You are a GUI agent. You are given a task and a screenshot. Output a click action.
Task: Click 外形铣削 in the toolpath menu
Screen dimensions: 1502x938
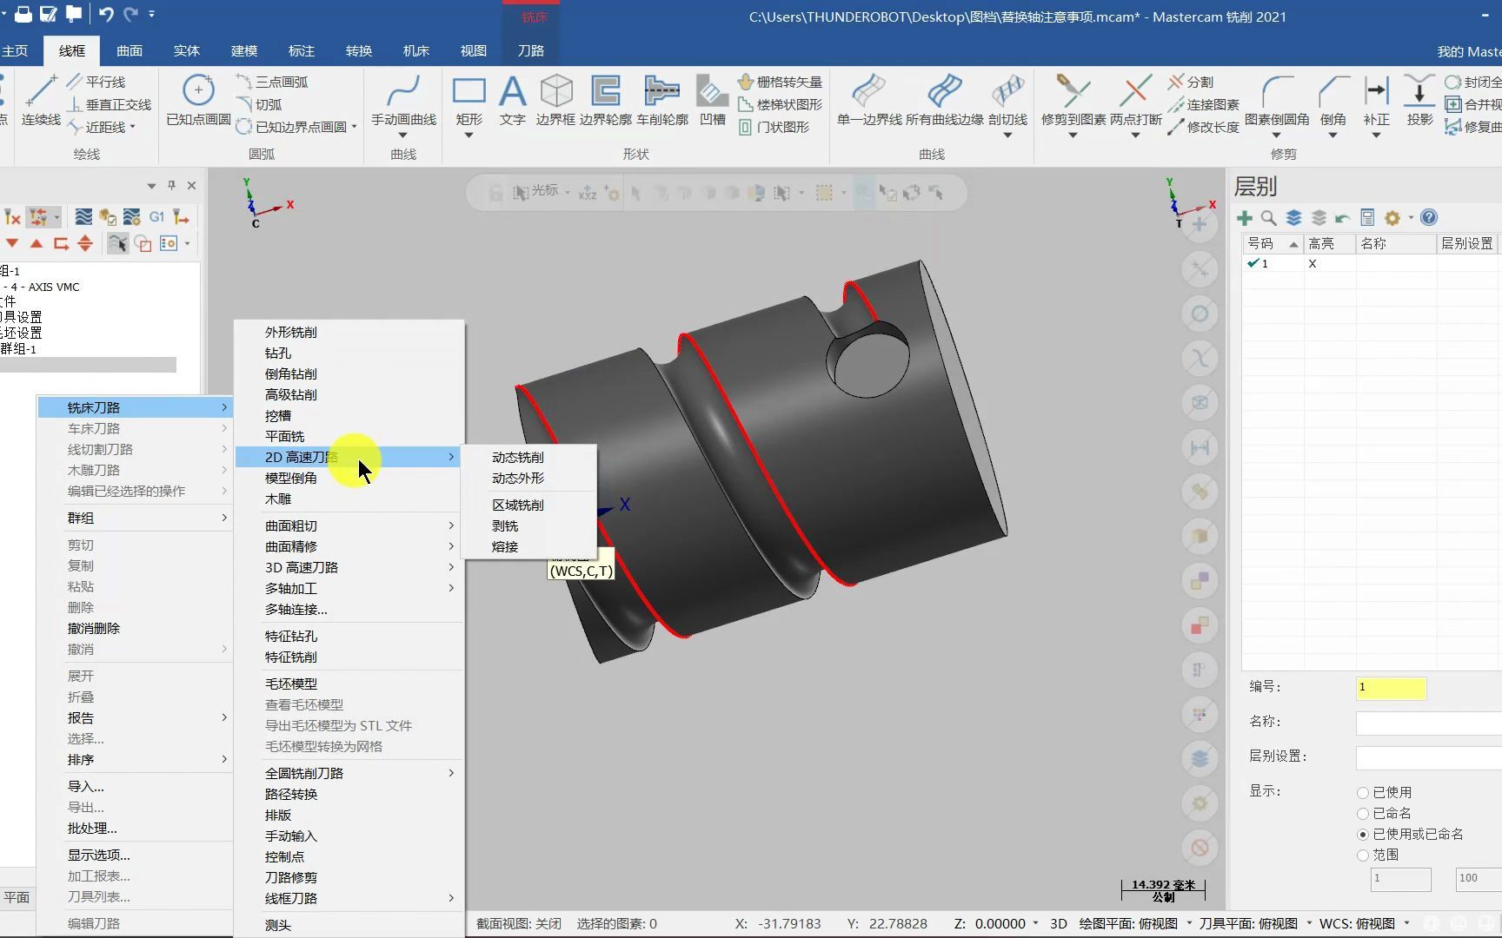tap(291, 332)
